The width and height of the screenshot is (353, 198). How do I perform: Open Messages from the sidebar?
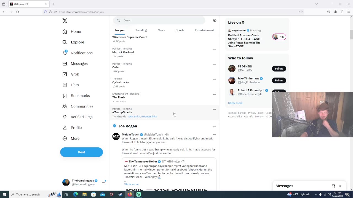pos(75,64)
